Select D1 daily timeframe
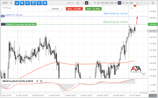The image size is (158, 98). 123,3
